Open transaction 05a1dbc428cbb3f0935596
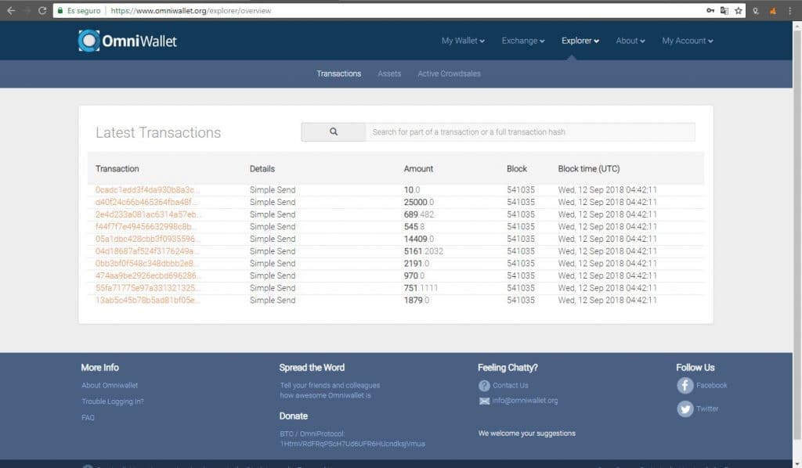 point(148,239)
